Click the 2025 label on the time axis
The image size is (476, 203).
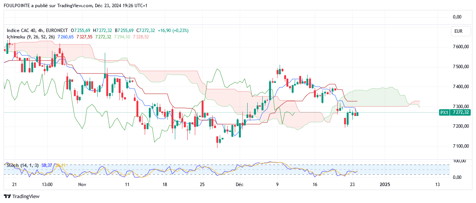(385, 185)
